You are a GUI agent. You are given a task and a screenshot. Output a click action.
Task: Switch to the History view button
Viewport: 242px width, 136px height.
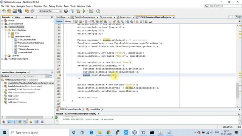[x=68, y=22]
